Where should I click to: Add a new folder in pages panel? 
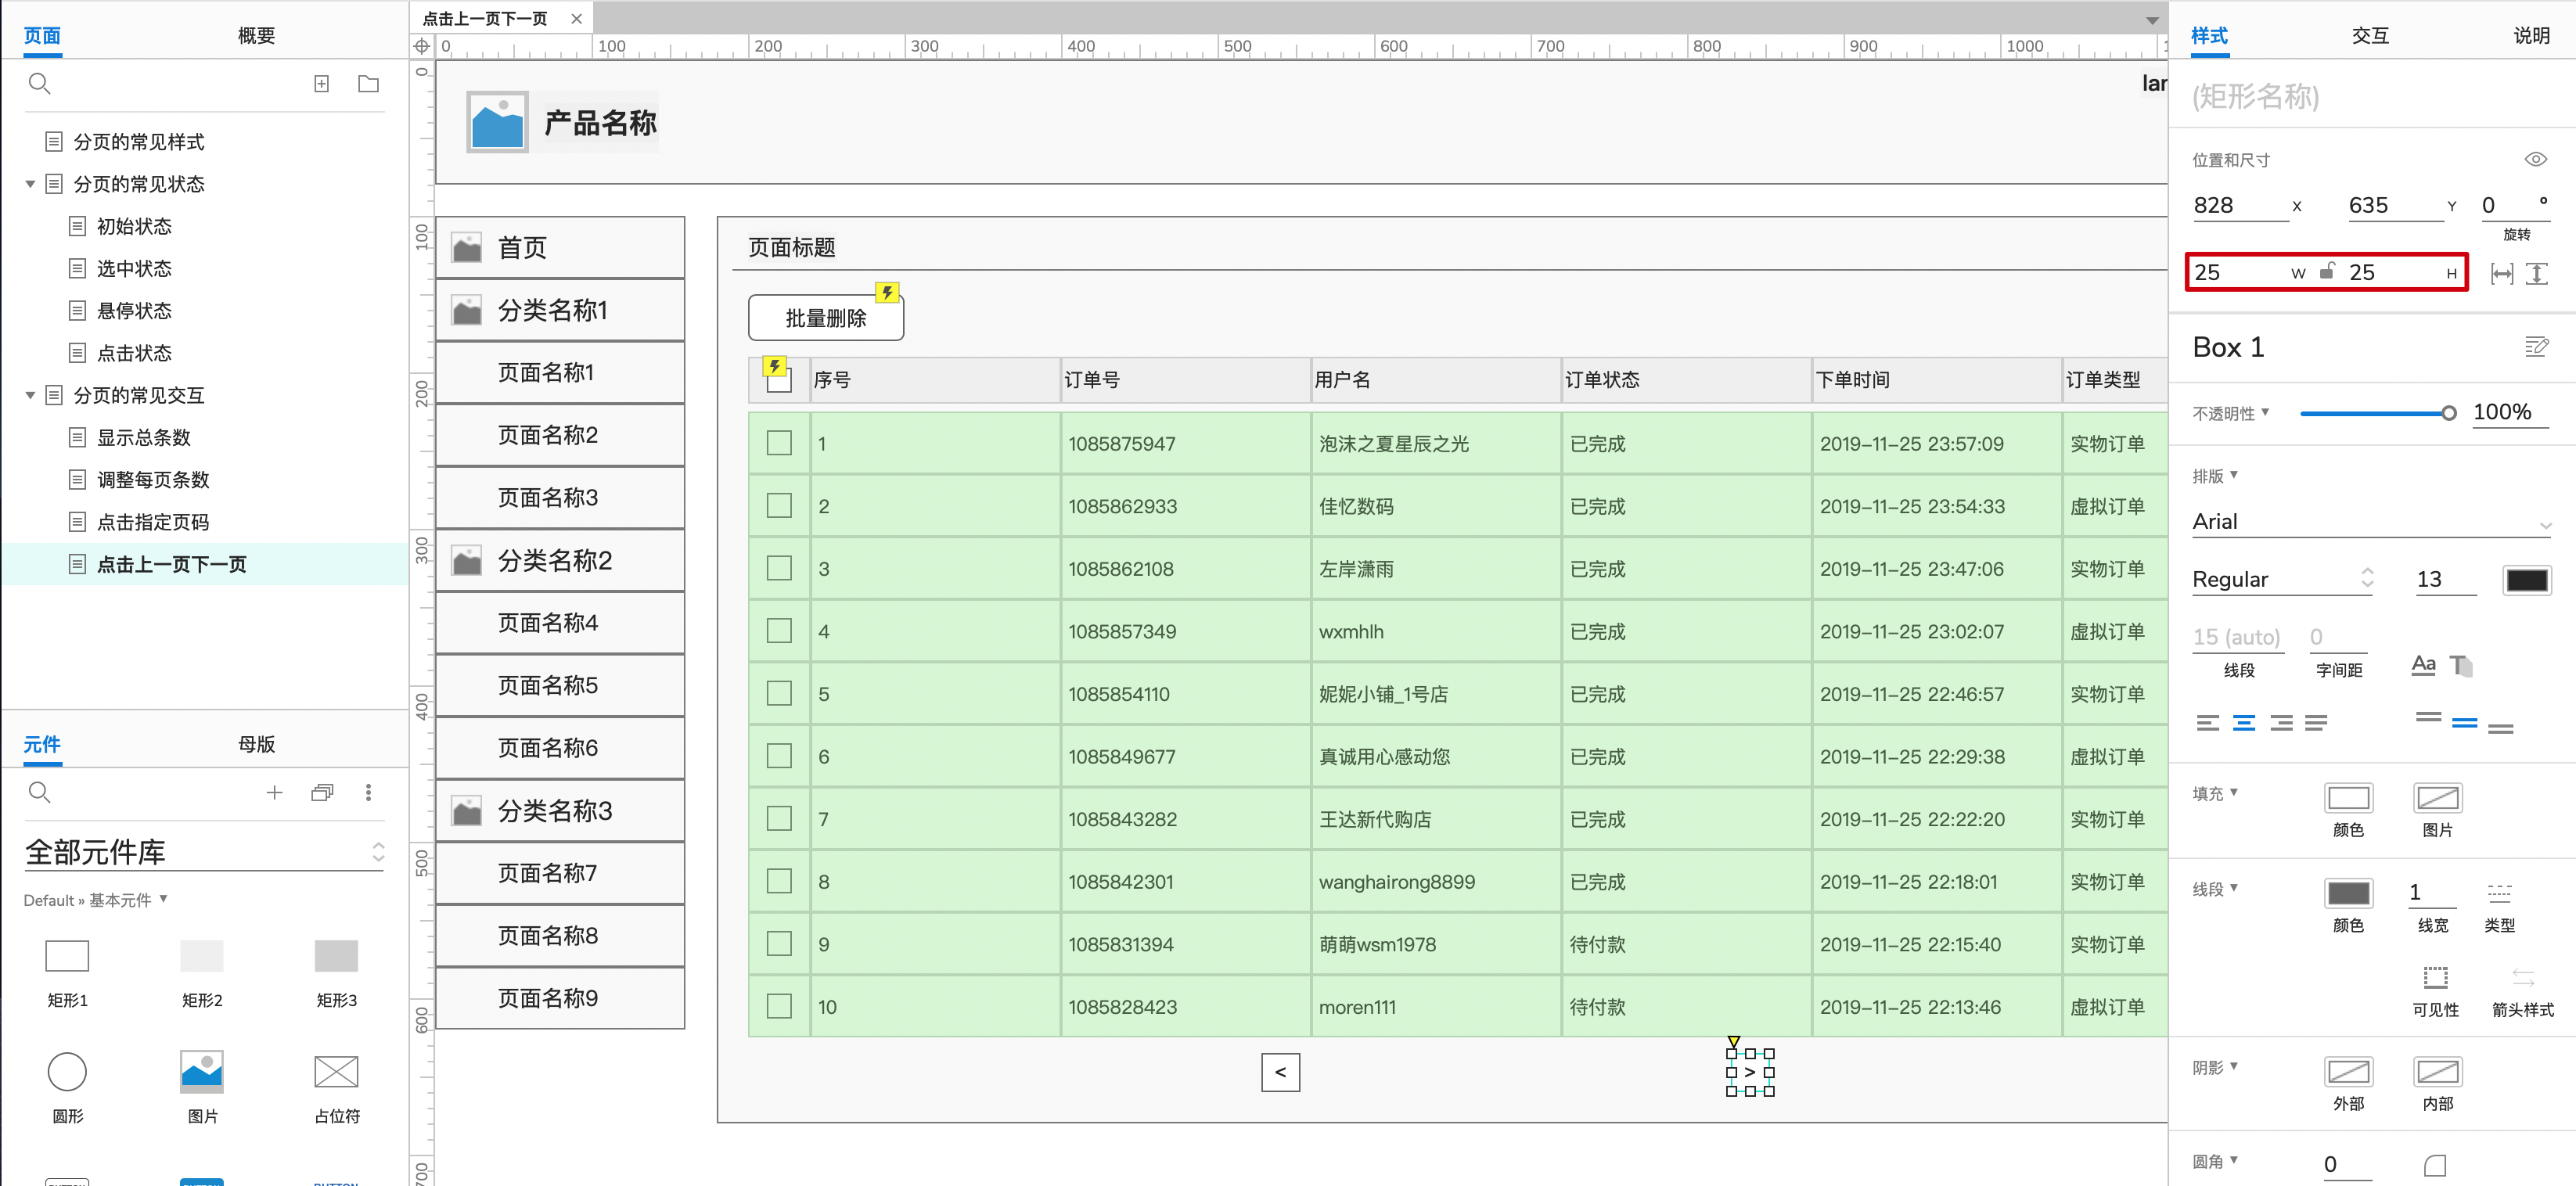(x=368, y=84)
